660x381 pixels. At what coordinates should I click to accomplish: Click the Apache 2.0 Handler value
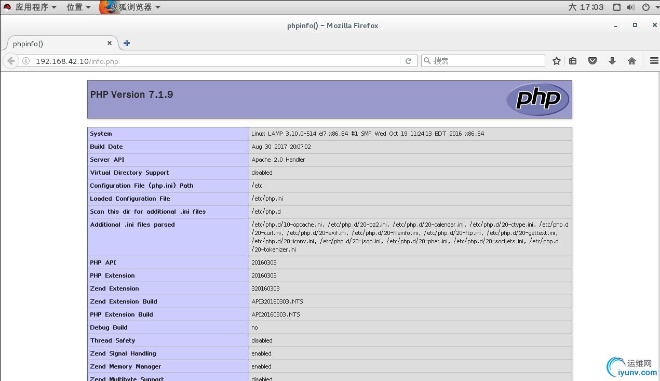pyautogui.click(x=278, y=160)
